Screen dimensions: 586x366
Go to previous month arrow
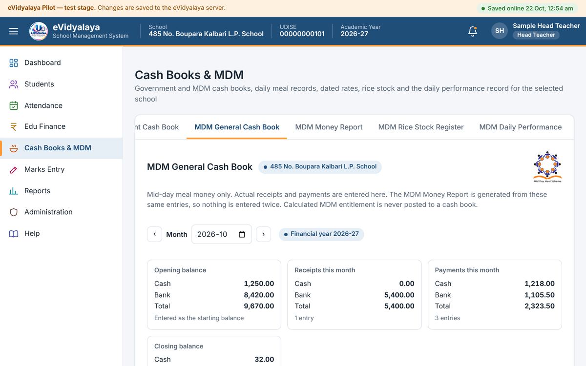coord(154,234)
